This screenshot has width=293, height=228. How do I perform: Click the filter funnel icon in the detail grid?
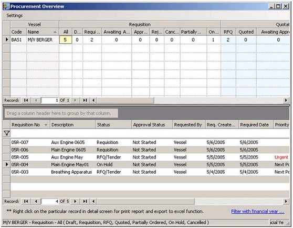pos(7,133)
